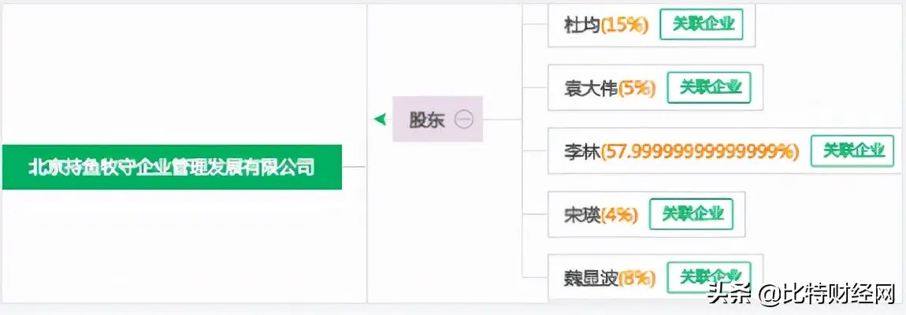Click 魏昆波's 8% share percentage

click(637, 278)
